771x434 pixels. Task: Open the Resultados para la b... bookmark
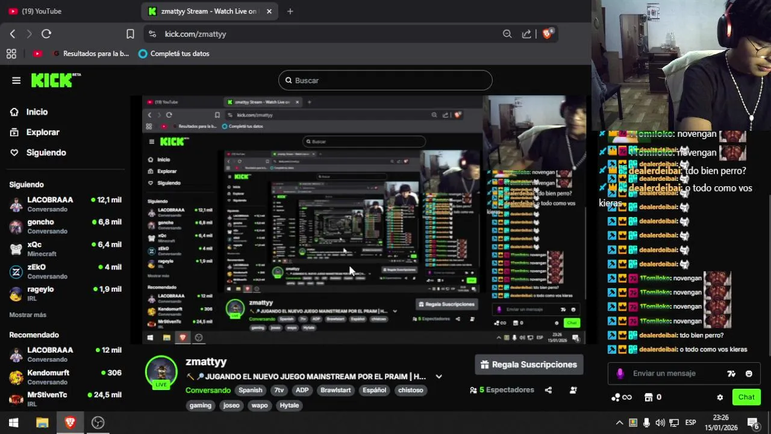coord(91,54)
